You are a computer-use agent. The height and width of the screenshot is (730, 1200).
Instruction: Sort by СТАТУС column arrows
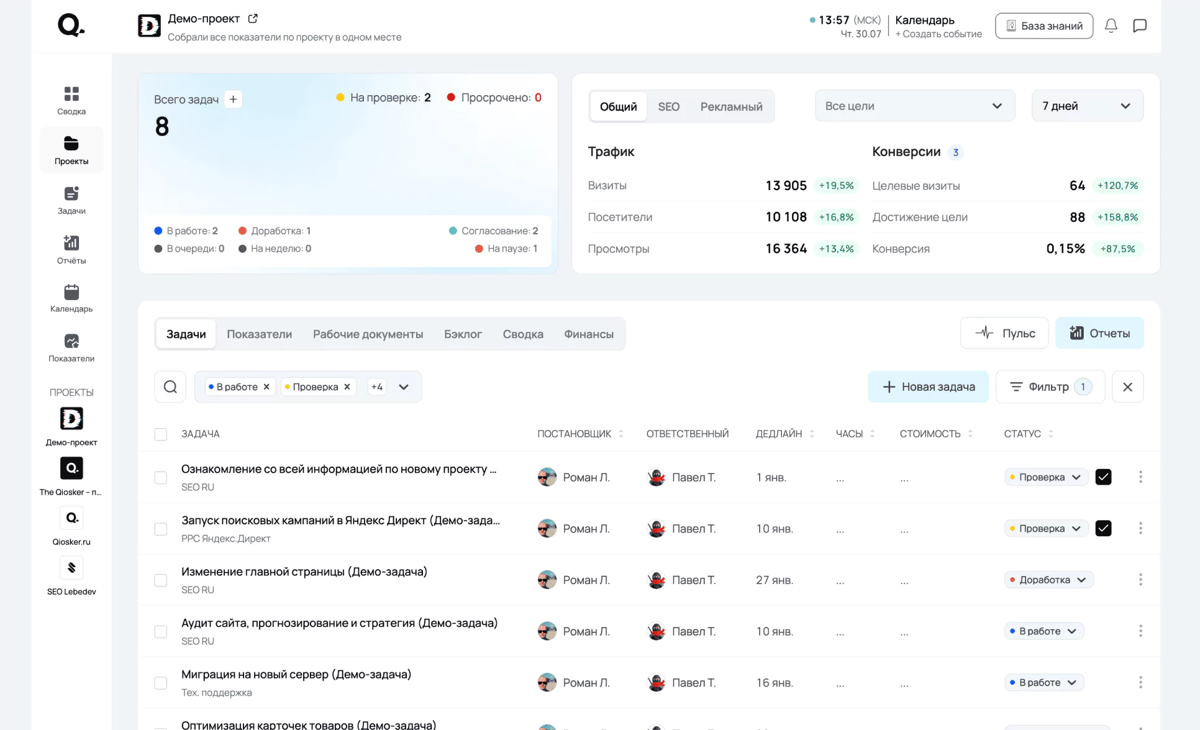1051,434
